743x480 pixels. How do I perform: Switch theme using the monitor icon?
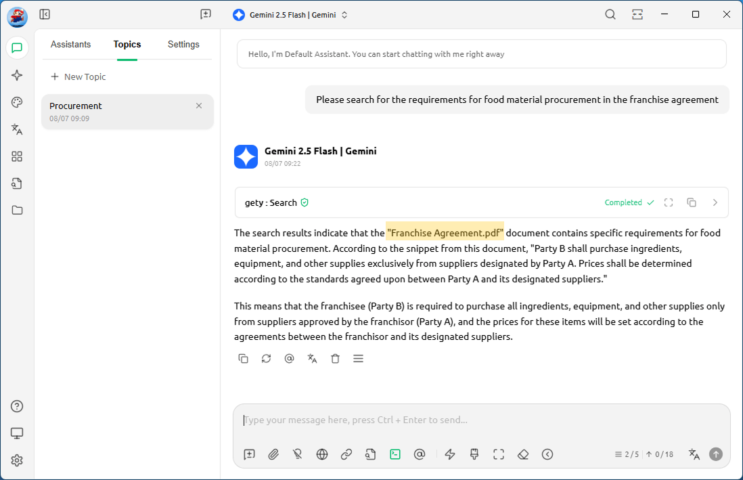pos(17,433)
